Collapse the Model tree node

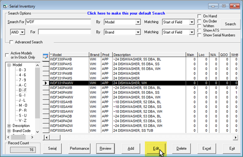(x=9, y=65)
